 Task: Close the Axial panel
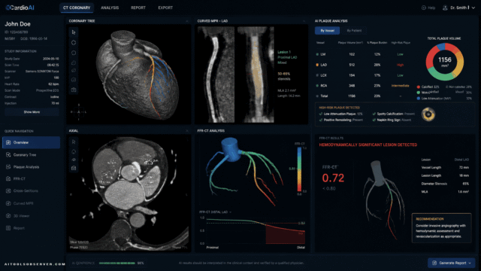(x=187, y=130)
